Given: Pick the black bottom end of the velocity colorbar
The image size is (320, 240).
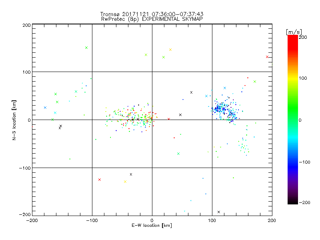Looking at the screenshot, I should click(x=293, y=202).
